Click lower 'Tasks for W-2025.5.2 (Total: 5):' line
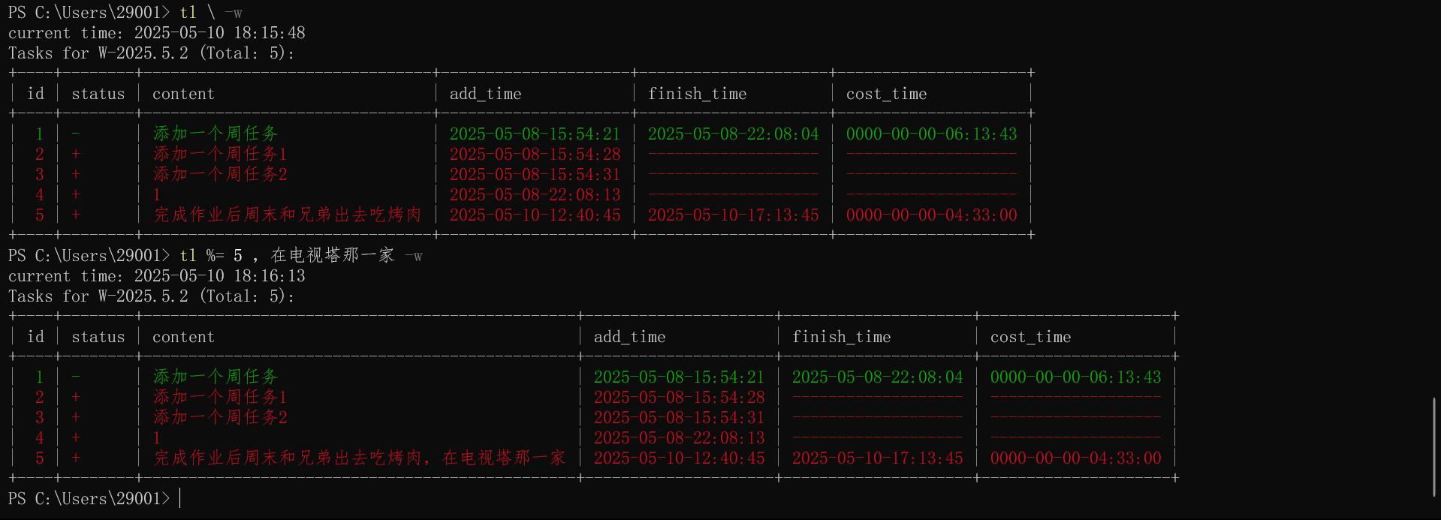 (152, 296)
